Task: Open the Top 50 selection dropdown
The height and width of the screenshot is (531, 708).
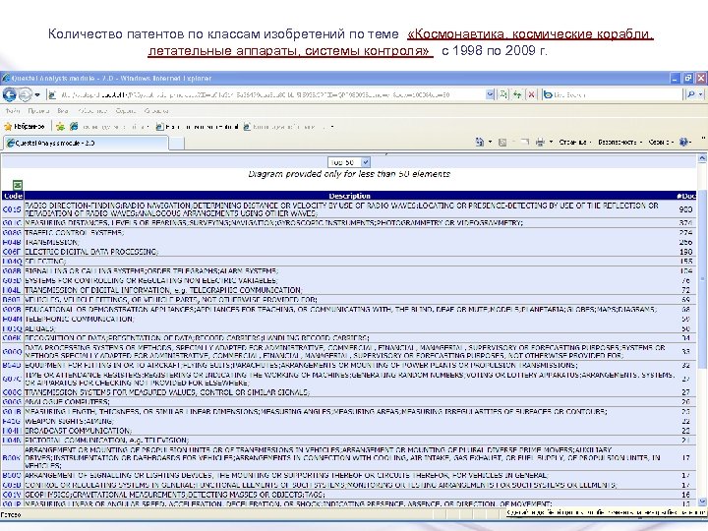Action: (349, 162)
